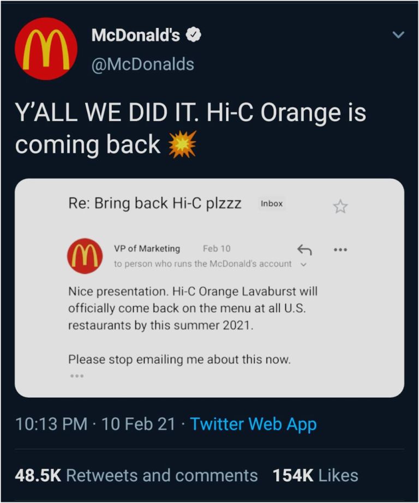Open the tweet options chevron menu
Viewport: 419px width, 503px height.
pos(399,35)
